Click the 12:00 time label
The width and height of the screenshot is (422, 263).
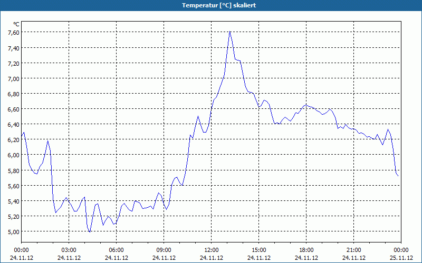click(212, 250)
